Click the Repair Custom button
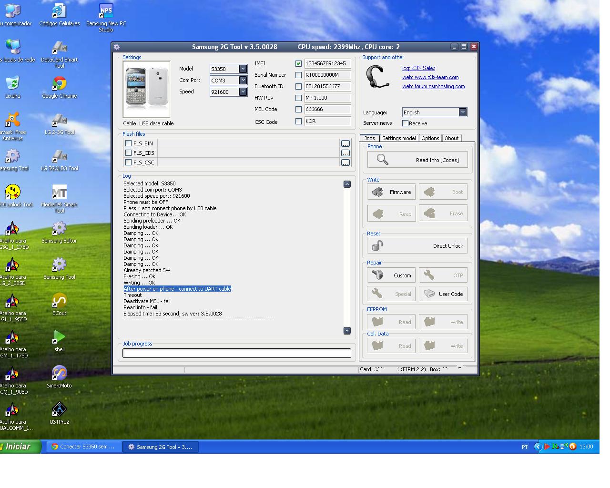Viewport: 610px width, 488px height. point(391,275)
